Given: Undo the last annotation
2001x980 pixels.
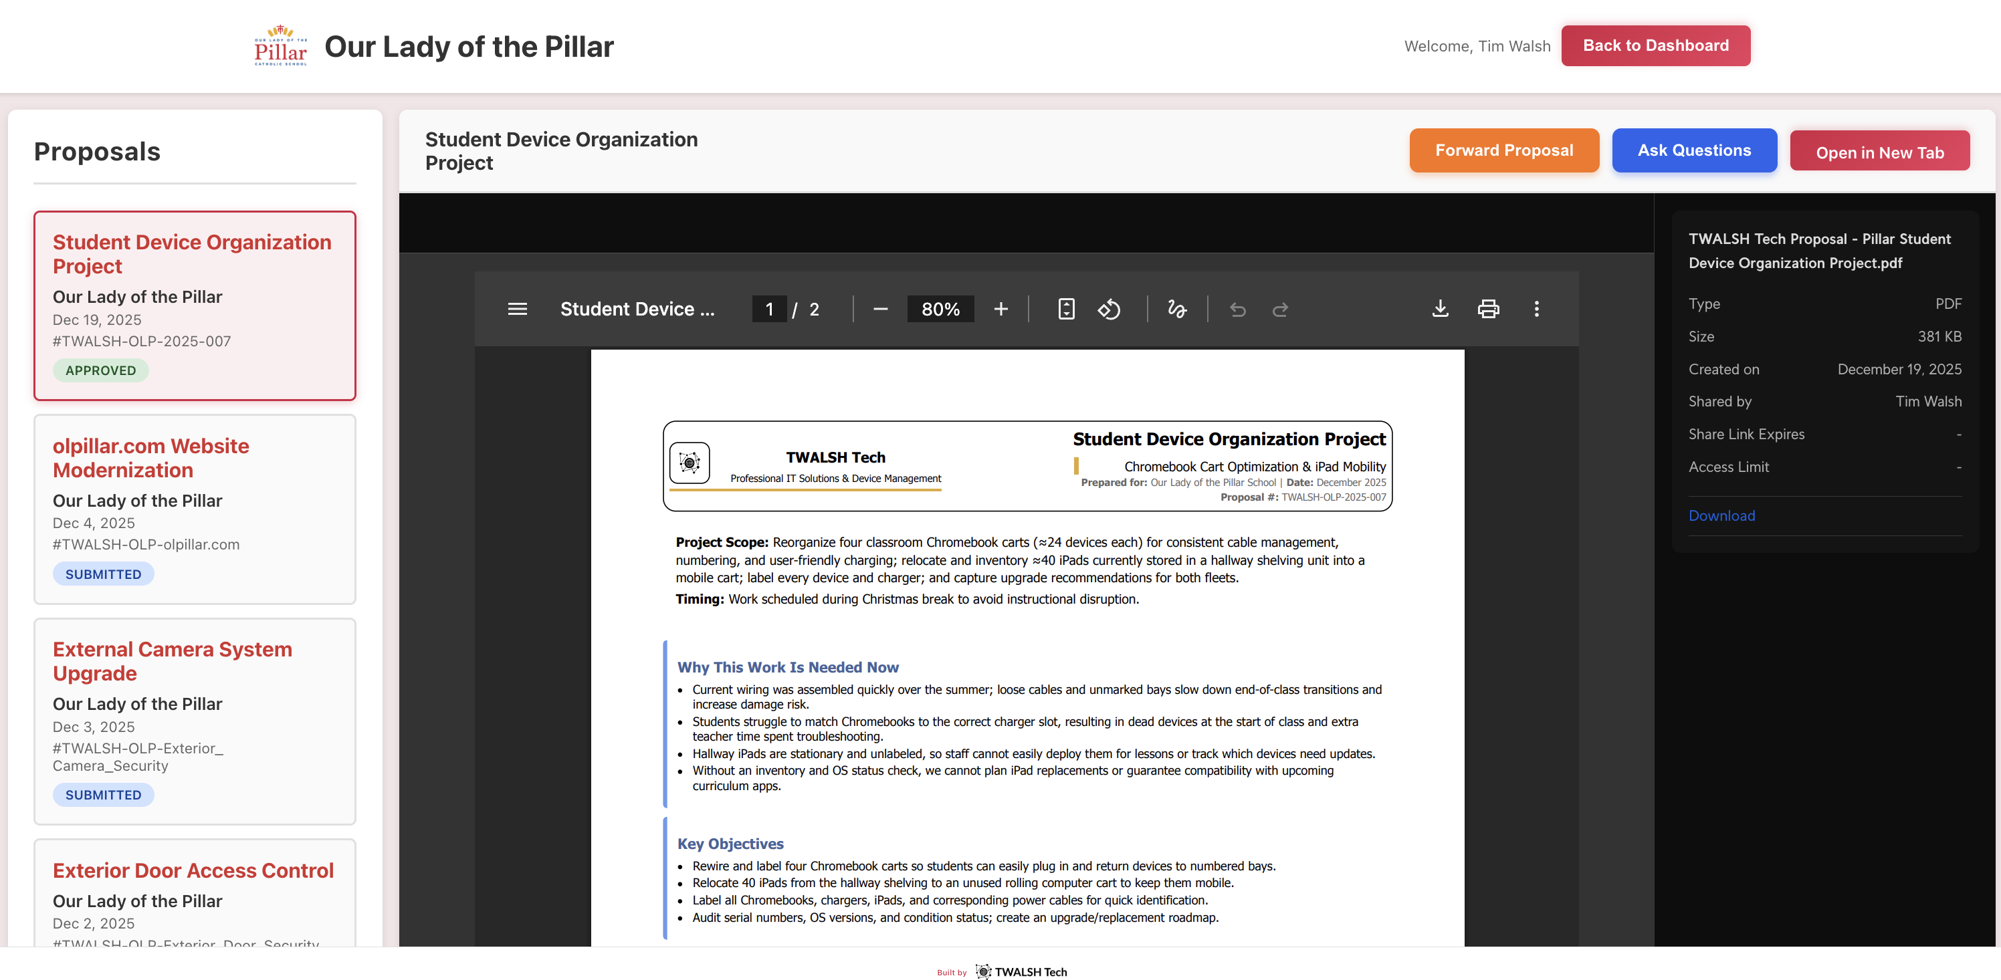Looking at the screenshot, I should 1237,308.
